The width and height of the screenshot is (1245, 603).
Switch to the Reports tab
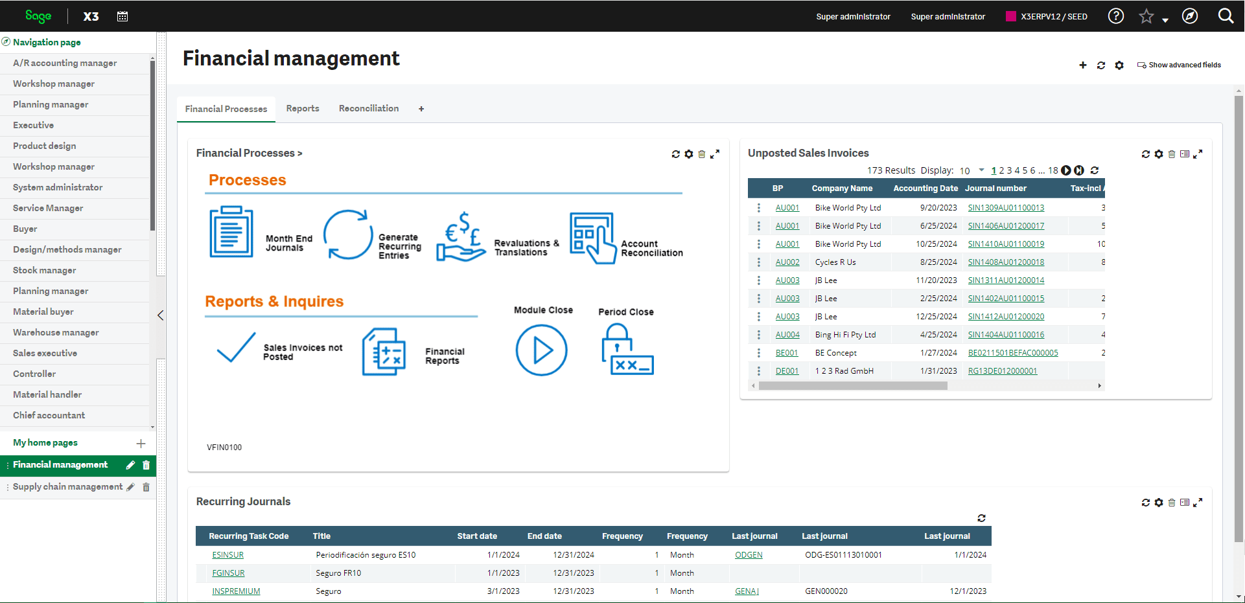[x=302, y=108]
